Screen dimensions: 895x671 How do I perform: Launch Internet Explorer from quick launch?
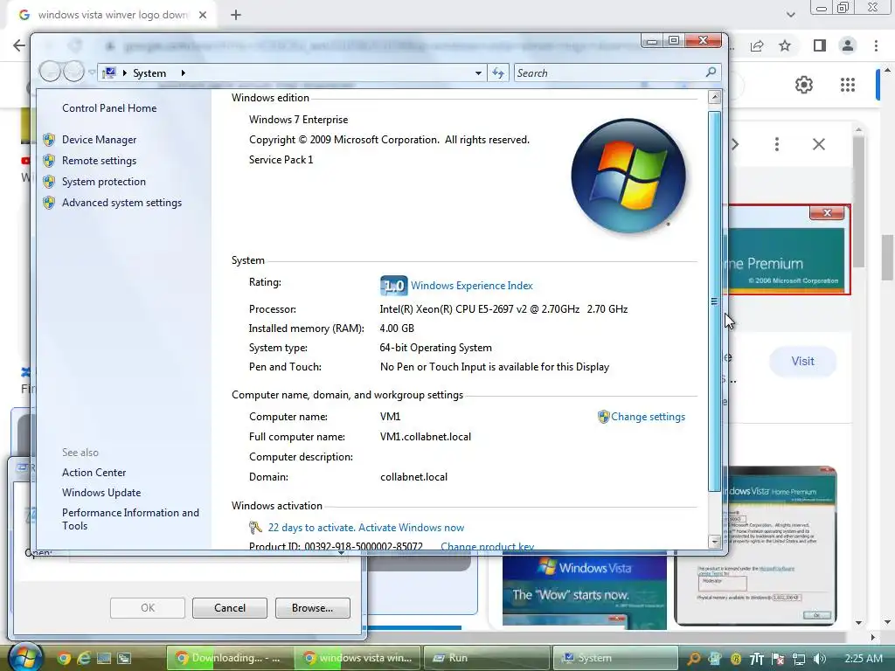(x=84, y=659)
